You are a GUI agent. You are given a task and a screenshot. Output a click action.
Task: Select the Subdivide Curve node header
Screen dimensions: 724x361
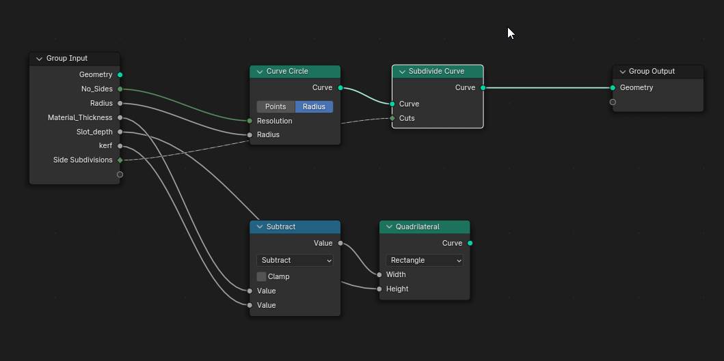click(438, 72)
